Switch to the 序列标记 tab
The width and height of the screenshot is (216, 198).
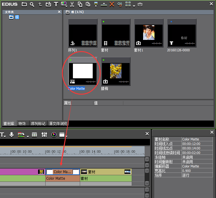[x=38, y=124]
